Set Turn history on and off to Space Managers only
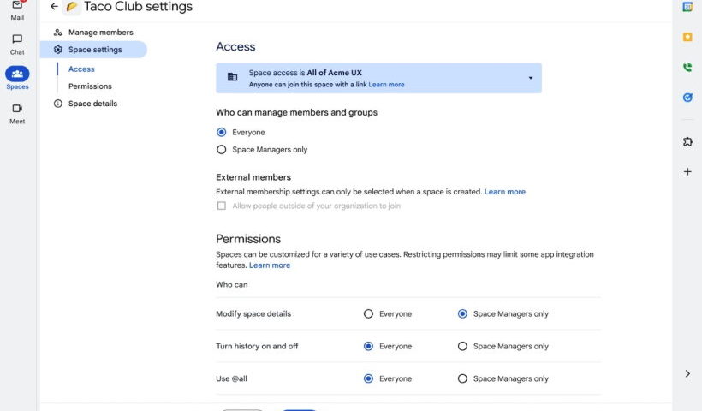 point(462,346)
